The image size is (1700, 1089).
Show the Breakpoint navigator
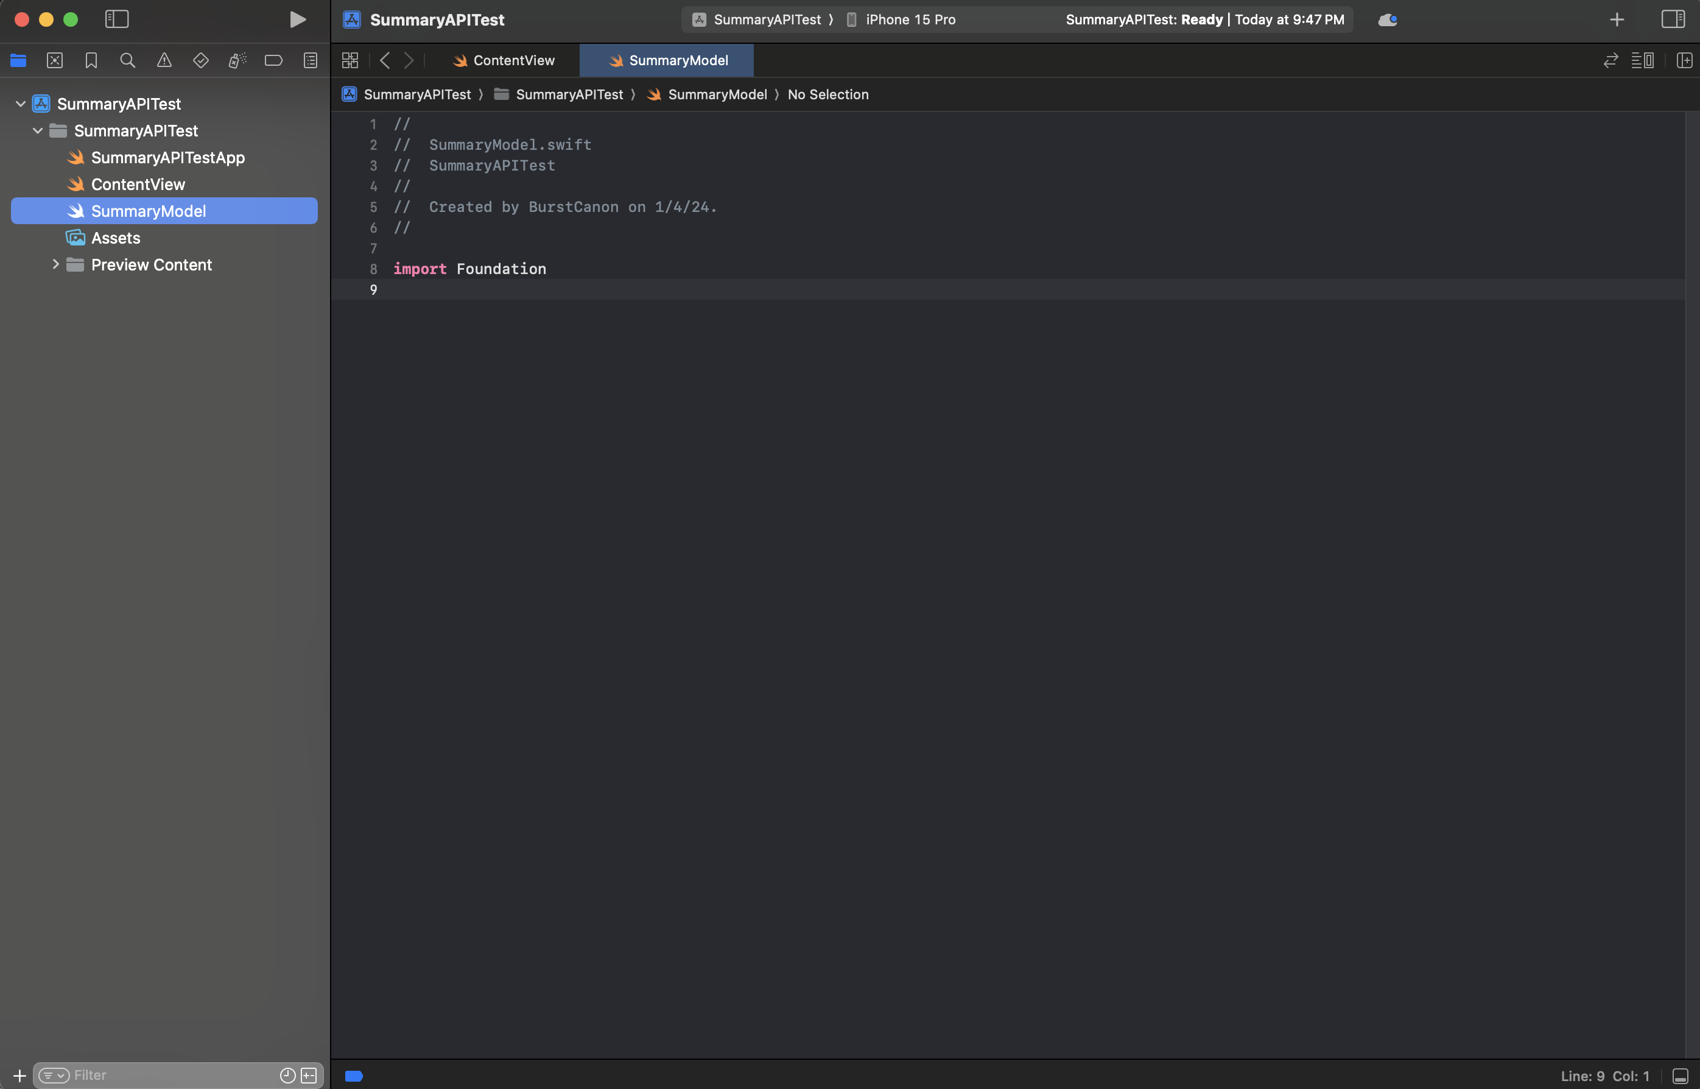[273, 60]
